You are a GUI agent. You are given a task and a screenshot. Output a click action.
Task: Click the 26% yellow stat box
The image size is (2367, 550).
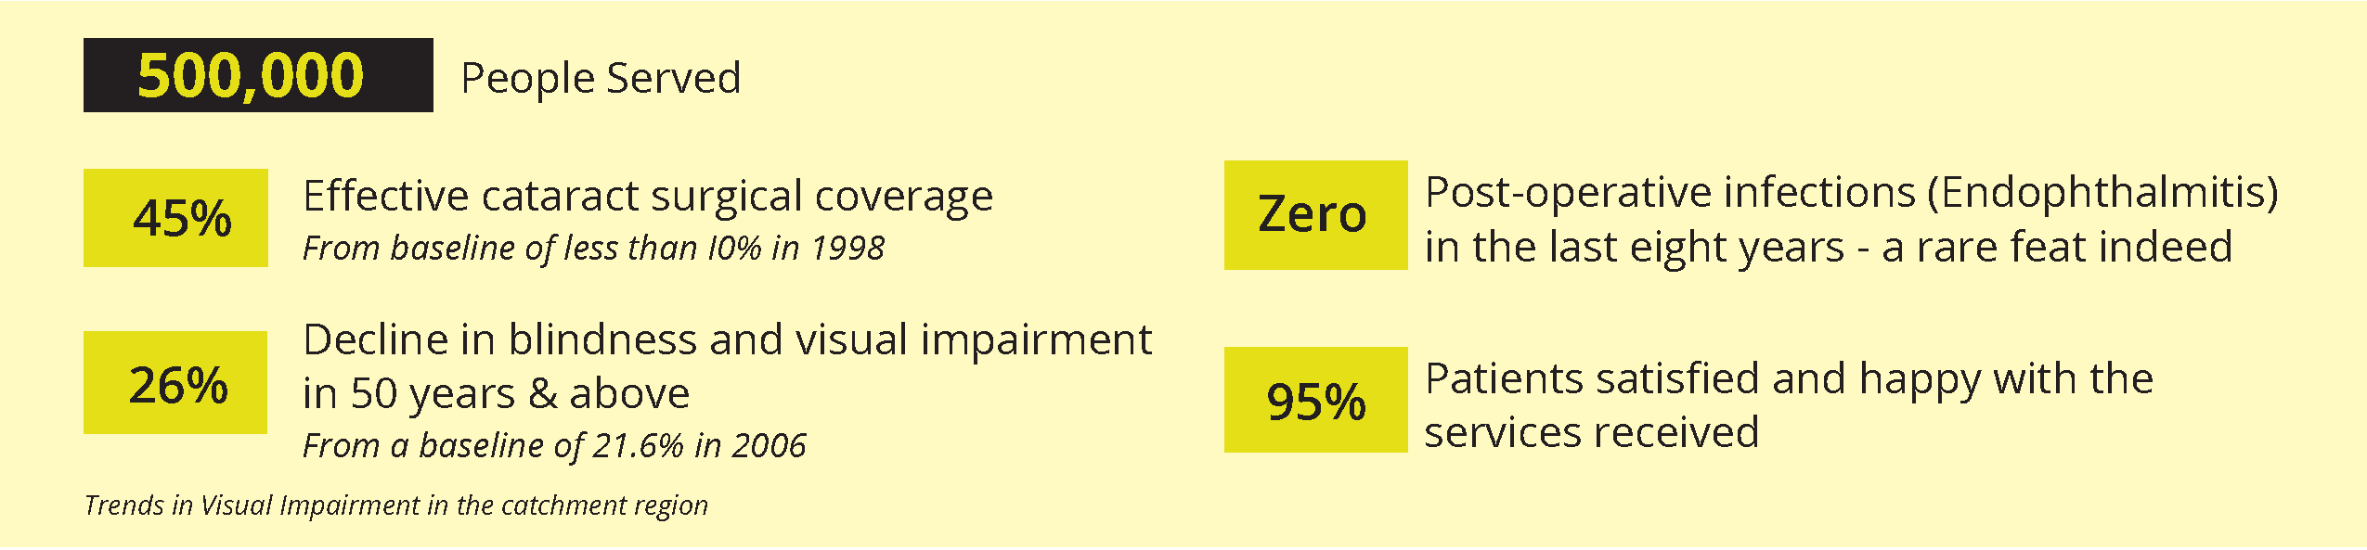175,382
